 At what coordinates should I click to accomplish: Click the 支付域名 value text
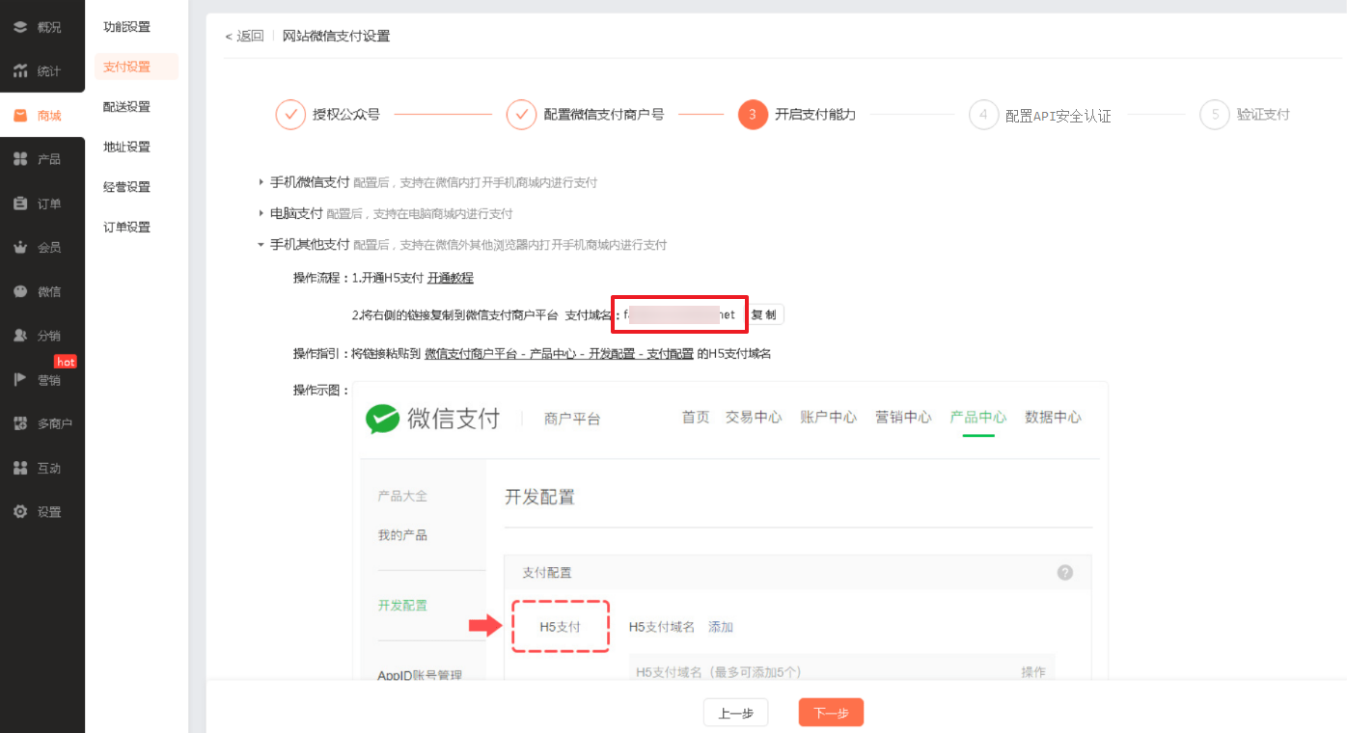[680, 314]
